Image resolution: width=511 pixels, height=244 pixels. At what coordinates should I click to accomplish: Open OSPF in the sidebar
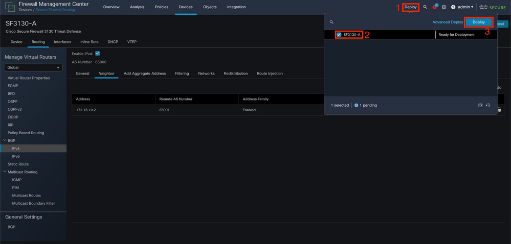click(12, 102)
